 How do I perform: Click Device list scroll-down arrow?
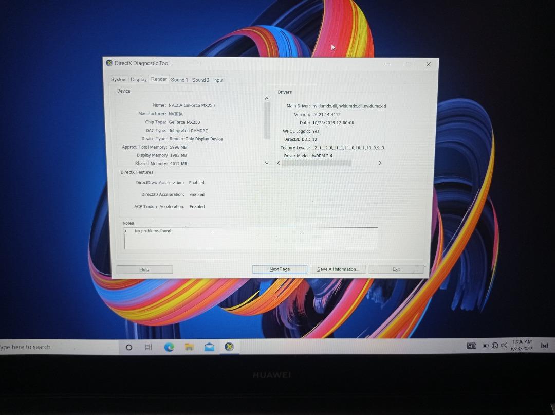(x=267, y=163)
